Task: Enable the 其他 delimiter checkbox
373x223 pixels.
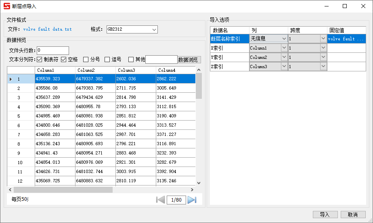Action: pyautogui.click(x=131, y=59)
